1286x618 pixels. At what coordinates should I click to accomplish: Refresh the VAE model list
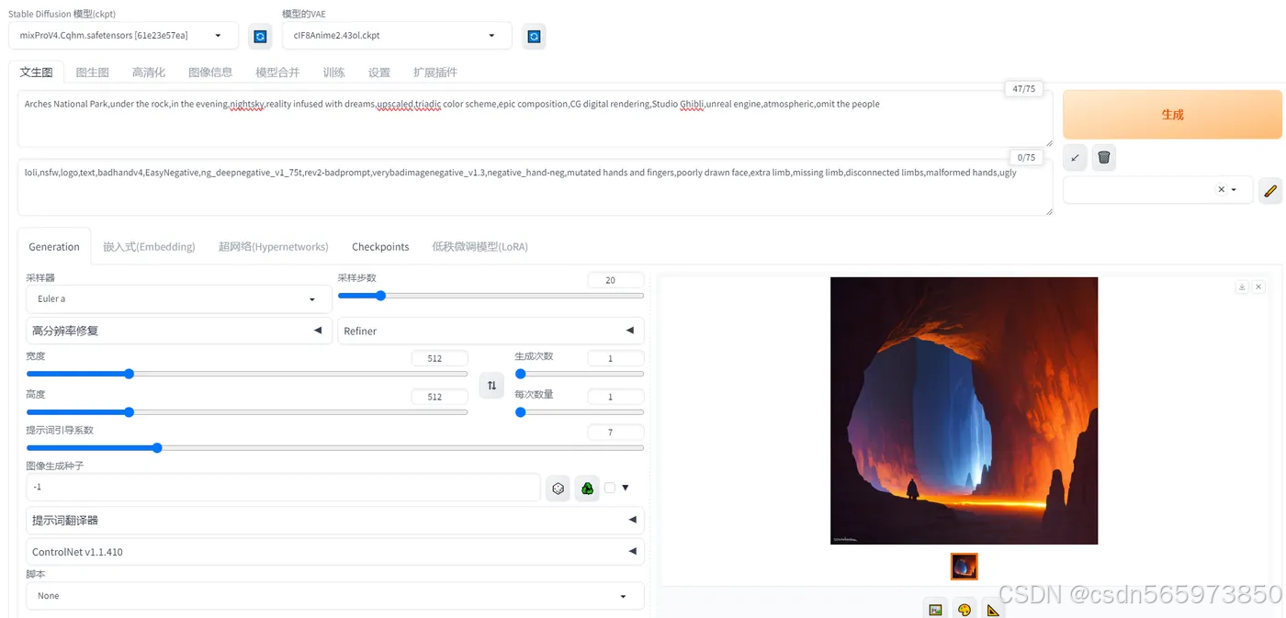click(x=534, y=36)
